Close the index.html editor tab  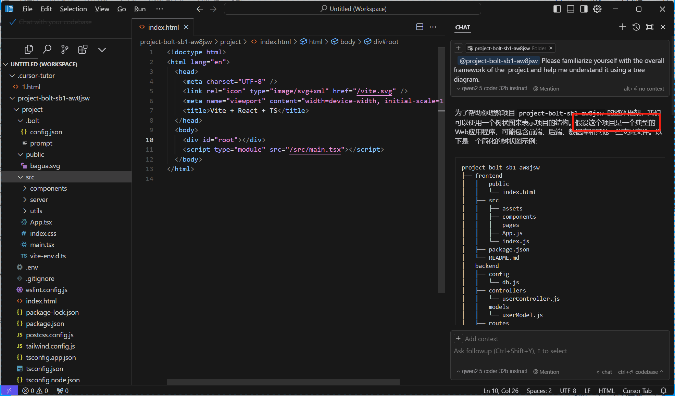coord(186,27)
